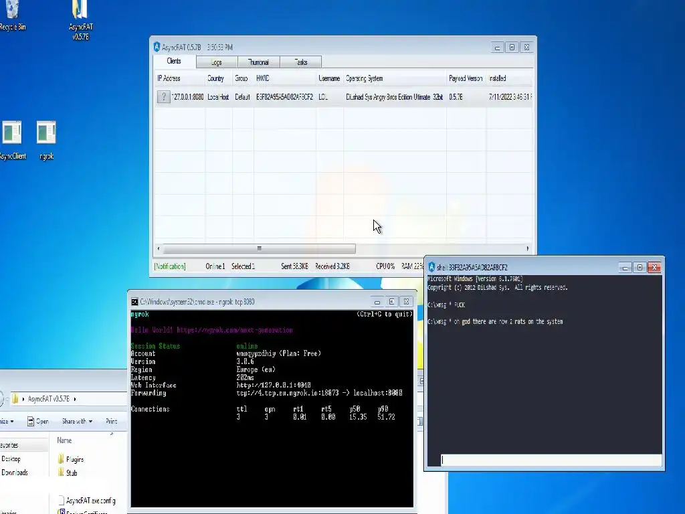The height and width of the screenshot is (514, 685).
Task: Click the left scroll arrow of client list
Action: coord(159,249)
